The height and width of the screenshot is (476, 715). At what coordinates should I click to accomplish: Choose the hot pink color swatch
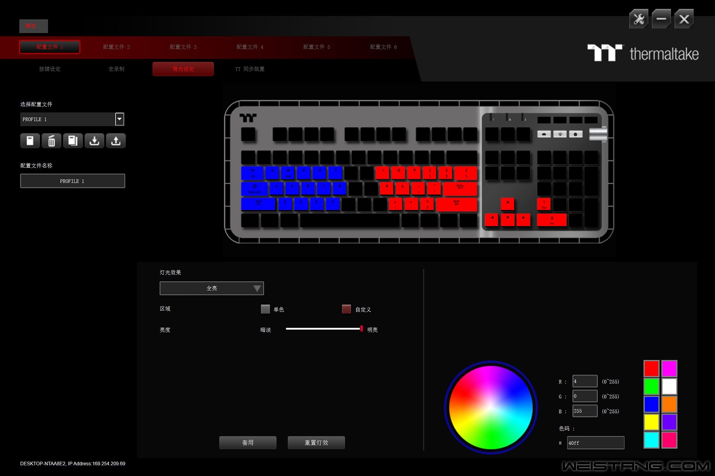(669, 440)
